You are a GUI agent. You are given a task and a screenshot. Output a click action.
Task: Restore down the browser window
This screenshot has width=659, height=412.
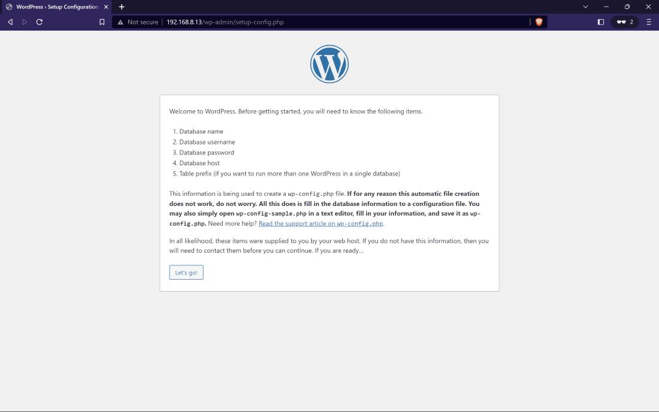coord(627,7)
